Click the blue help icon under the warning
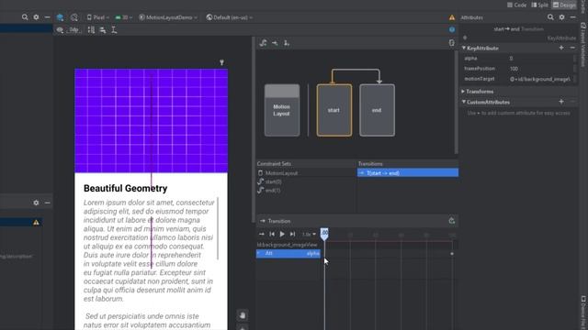Viewport: 588px width, 330px height. (x=452, y=29)
